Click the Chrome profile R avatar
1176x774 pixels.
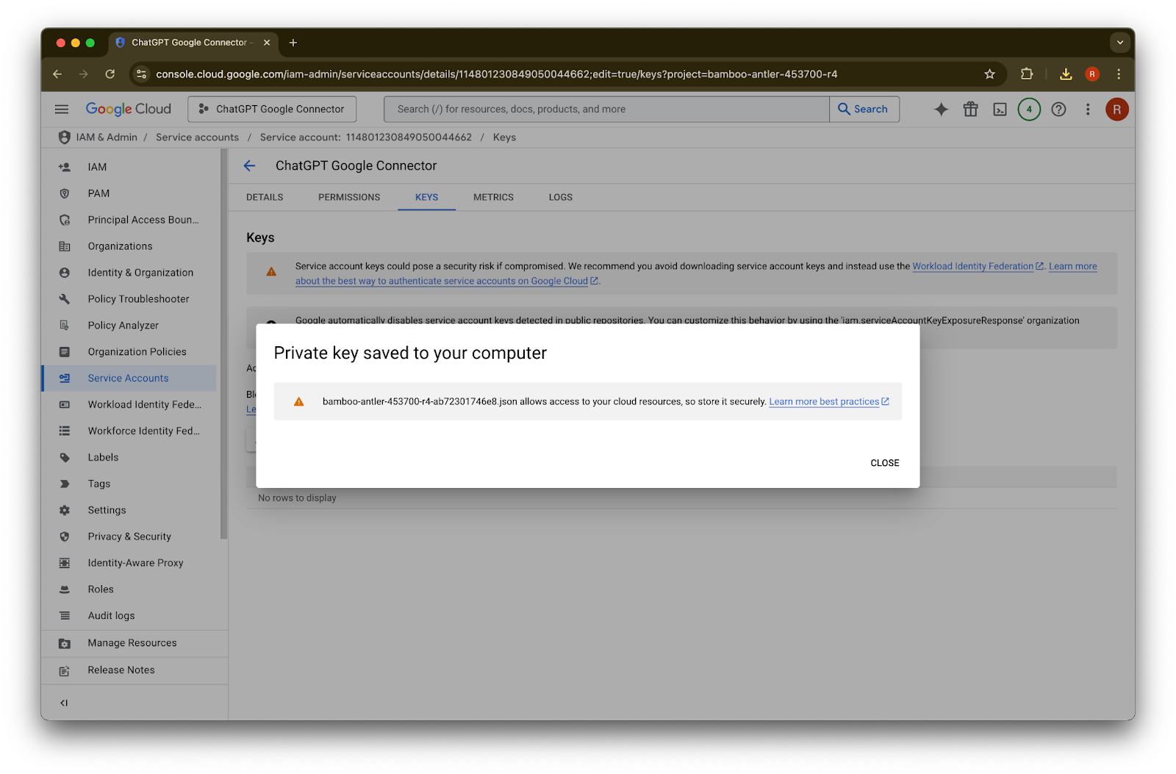pos(1092,74)
